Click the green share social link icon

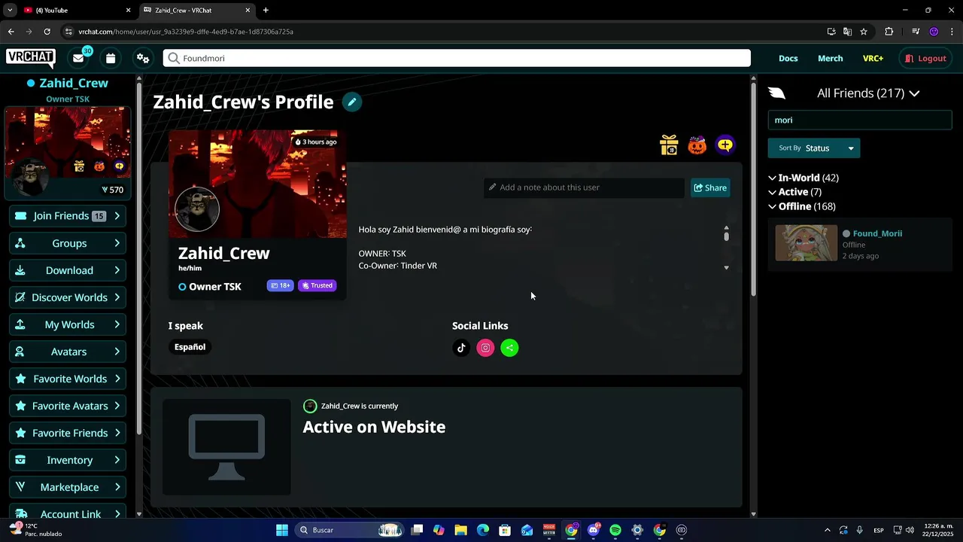click(509, 348)
